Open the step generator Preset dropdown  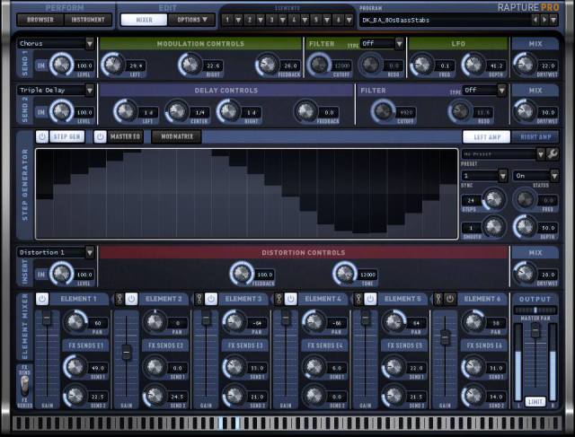(x=541, y=154)
